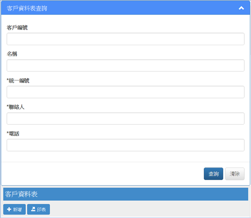Focus the 統一編號 input field

click(x=125, y=92)
